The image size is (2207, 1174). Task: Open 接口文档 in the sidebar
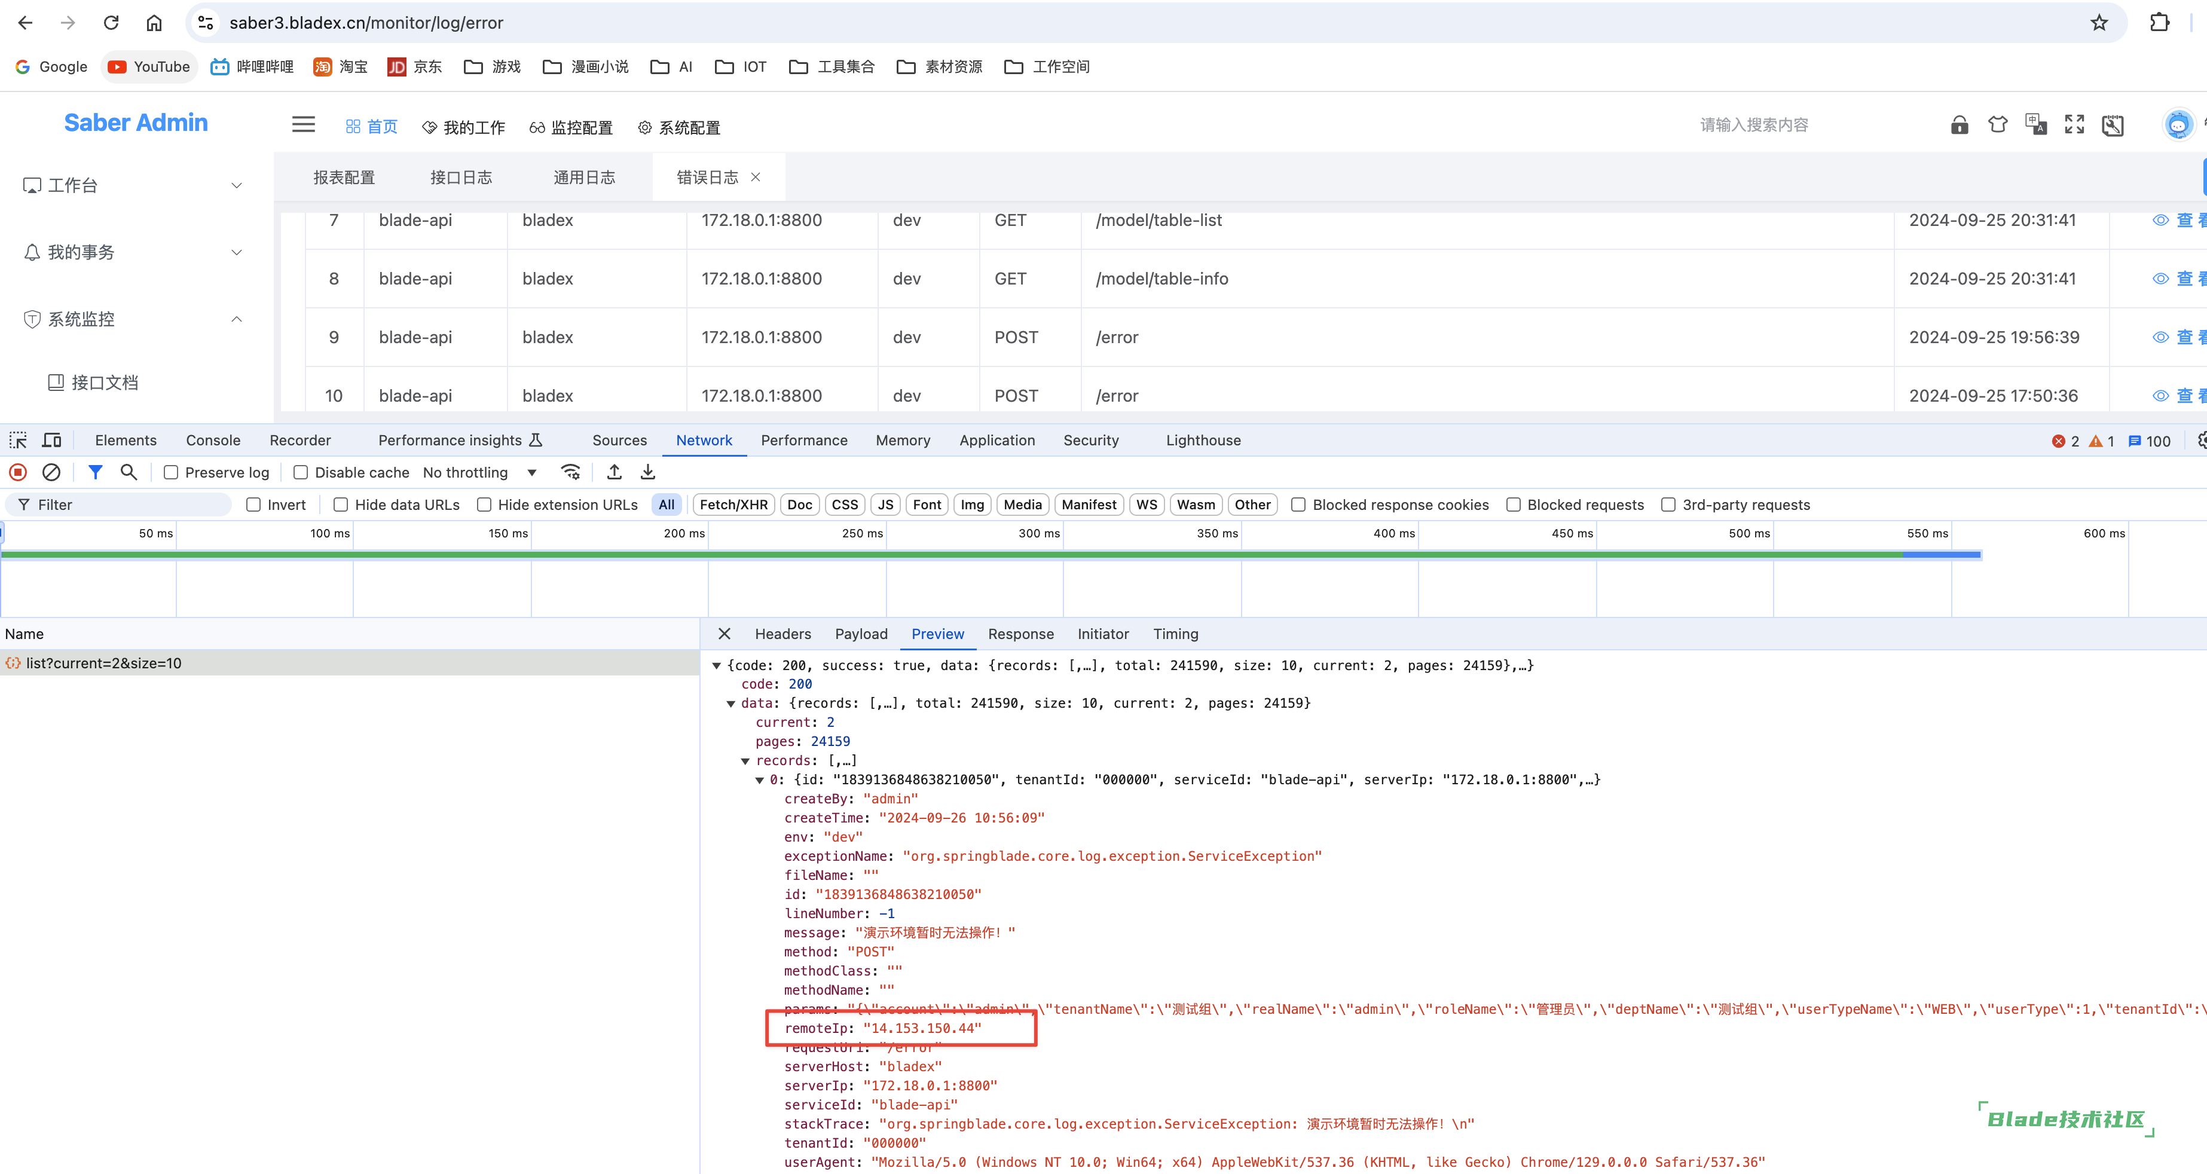point(105,382)
